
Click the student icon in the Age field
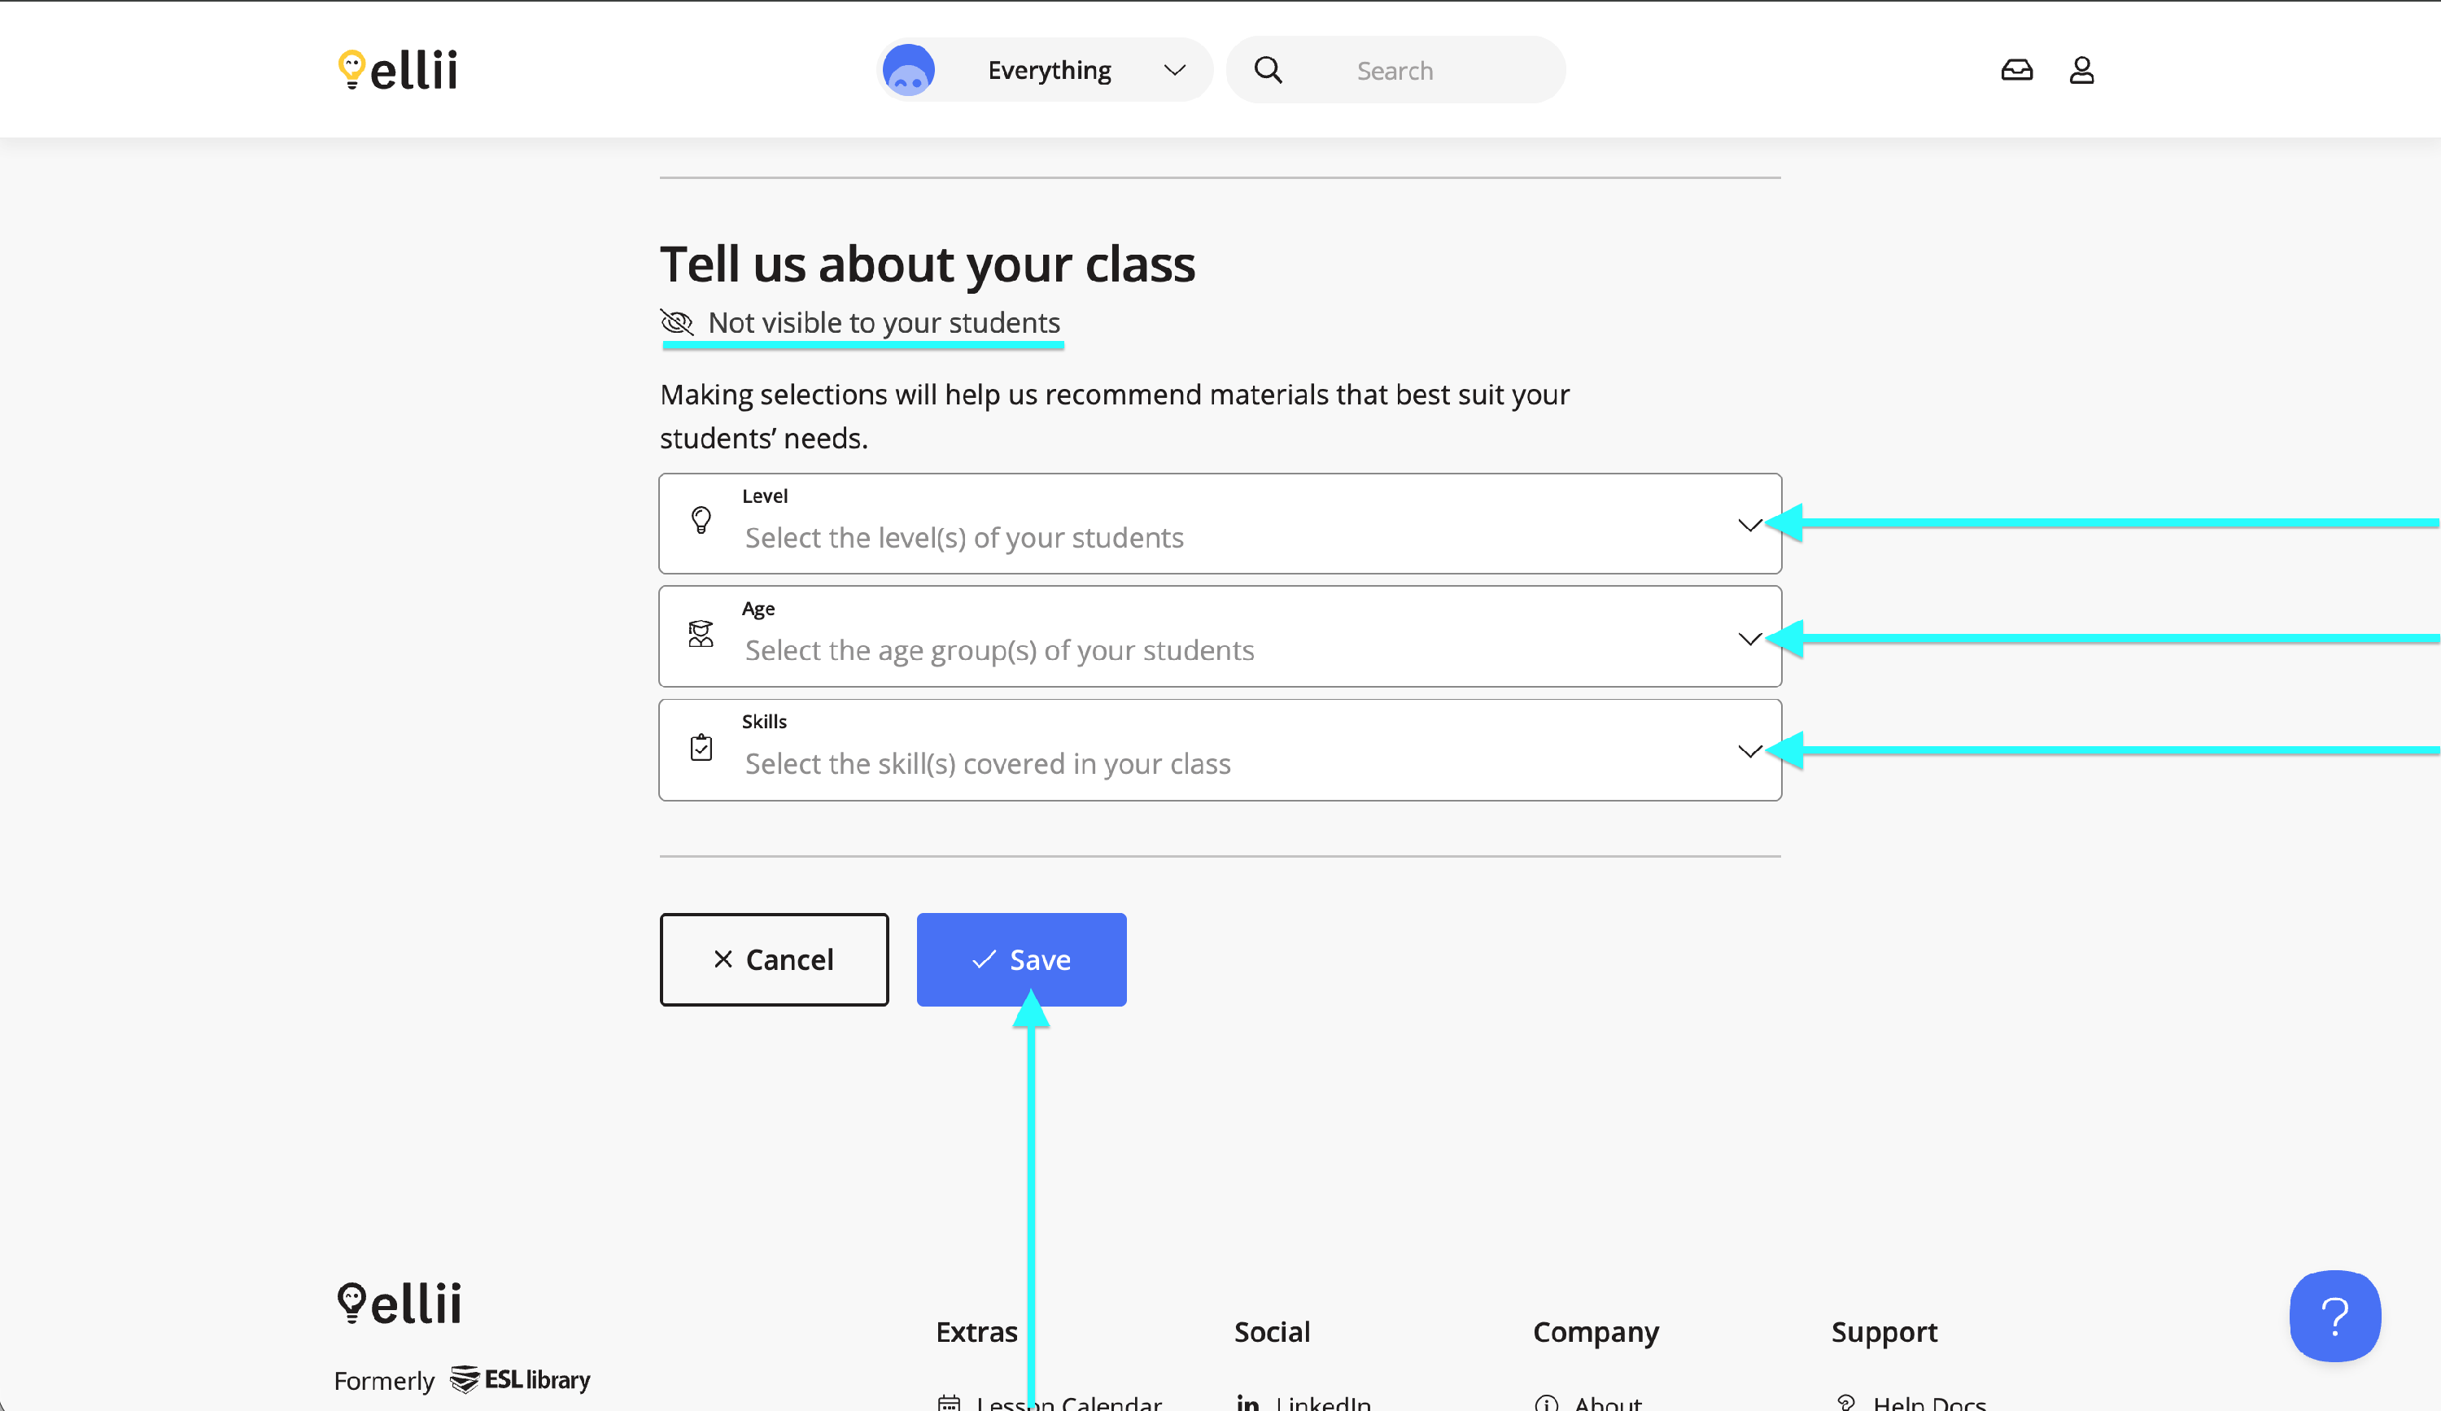pyautogui.click(x=701, y=635)
